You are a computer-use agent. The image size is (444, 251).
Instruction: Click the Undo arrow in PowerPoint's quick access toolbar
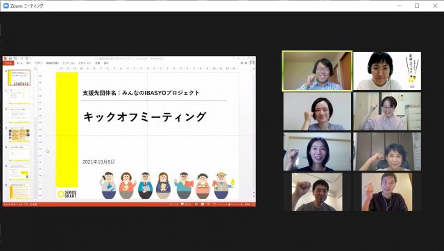(x=15, y=58)
